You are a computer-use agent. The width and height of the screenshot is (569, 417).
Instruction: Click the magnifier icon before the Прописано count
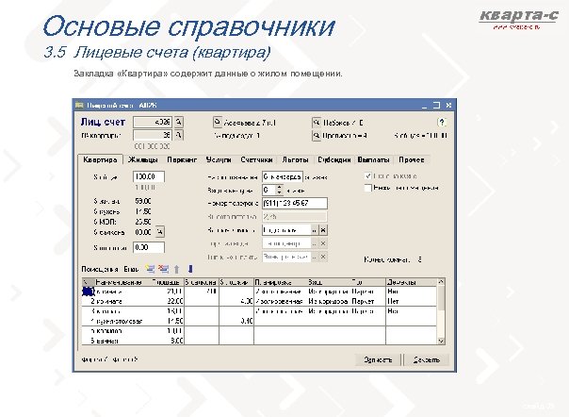pos(317,135)
